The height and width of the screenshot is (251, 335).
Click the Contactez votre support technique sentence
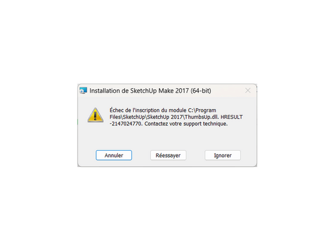click(x=186, y=124)
